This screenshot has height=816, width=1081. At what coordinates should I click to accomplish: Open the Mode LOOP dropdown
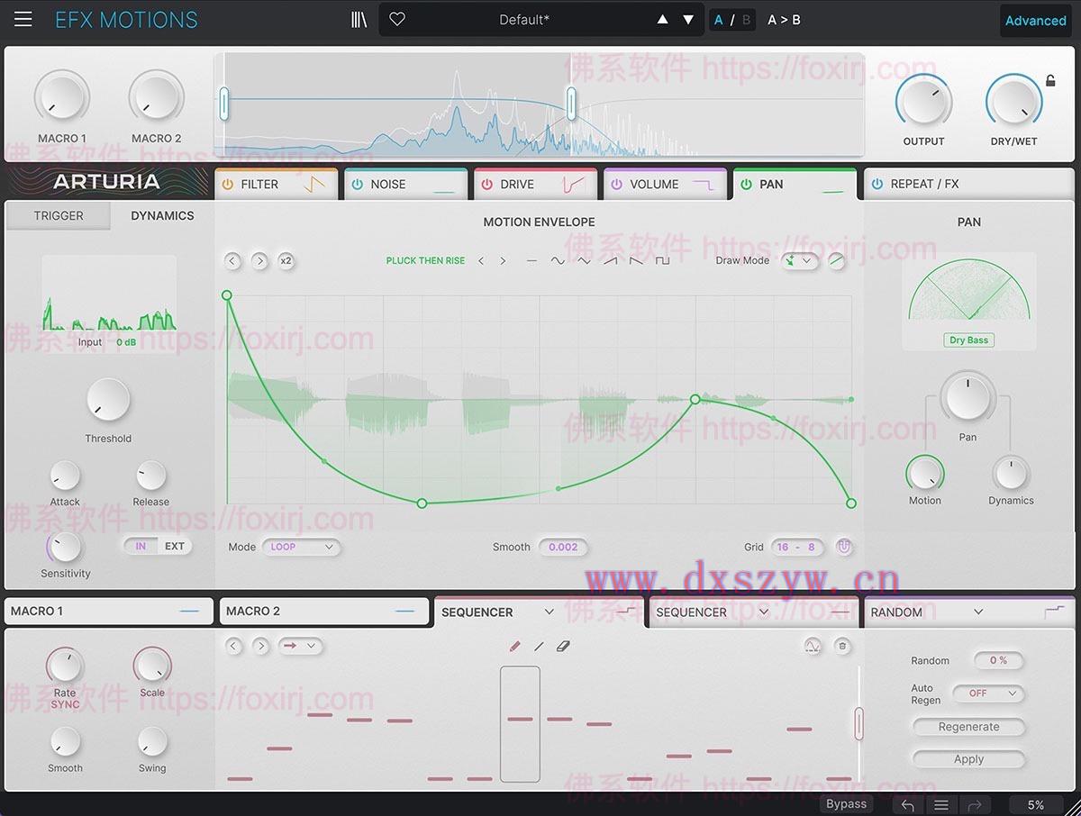coord(301,547)
